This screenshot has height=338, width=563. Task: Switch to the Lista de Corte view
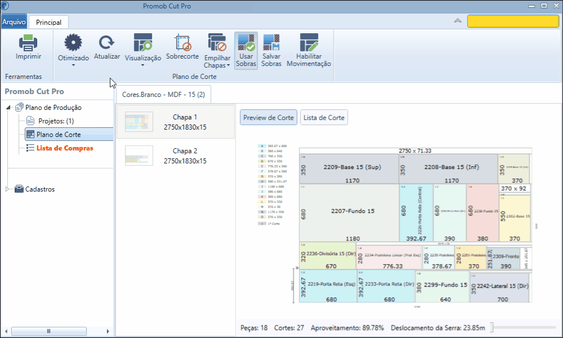pos(324,118)
